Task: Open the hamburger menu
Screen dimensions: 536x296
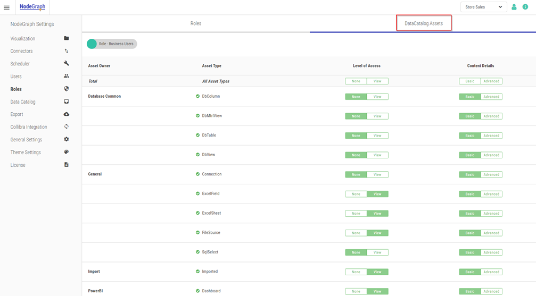Action: coord(6,7)
